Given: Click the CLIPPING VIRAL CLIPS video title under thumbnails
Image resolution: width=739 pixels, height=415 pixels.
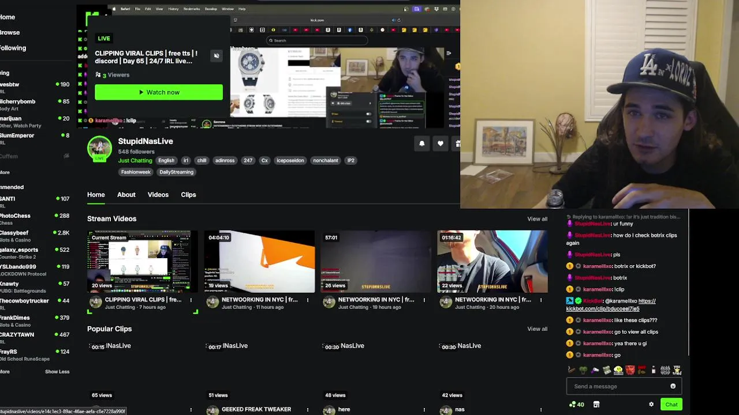Looking at the screenshot, I should coord(143,300).
